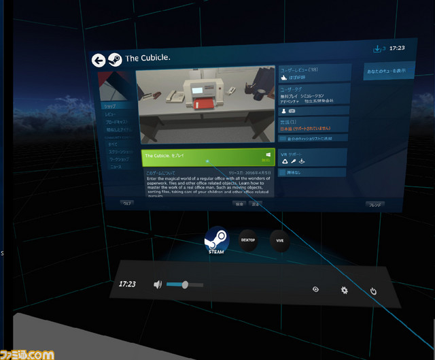The height and width of the screenshot is (360, 435).
Task: Select ブロードキャスト in the left sidebar
Action: tap(116, 122)
